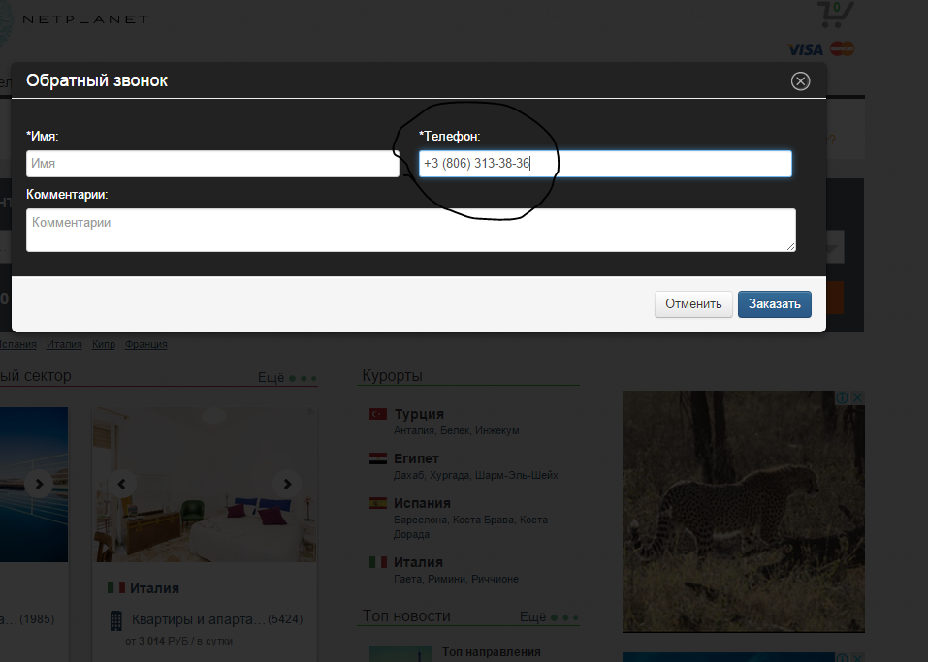Click the Spain flag icon in Курорты
Screen dimensions: 928x662
[378, 504]
